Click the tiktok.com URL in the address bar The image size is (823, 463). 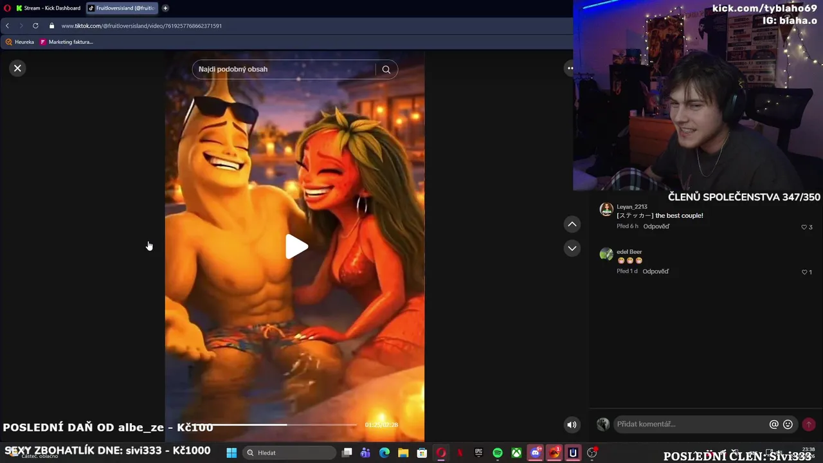(141, 26)
